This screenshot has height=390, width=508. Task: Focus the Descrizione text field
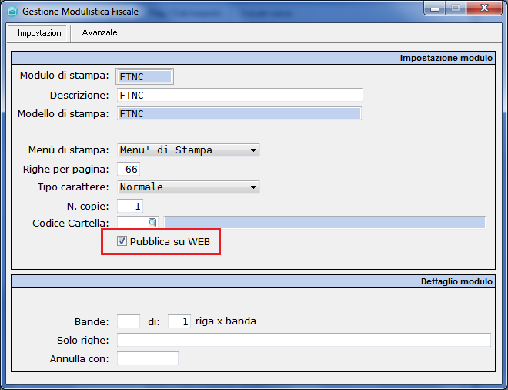(x=239, y=95)
